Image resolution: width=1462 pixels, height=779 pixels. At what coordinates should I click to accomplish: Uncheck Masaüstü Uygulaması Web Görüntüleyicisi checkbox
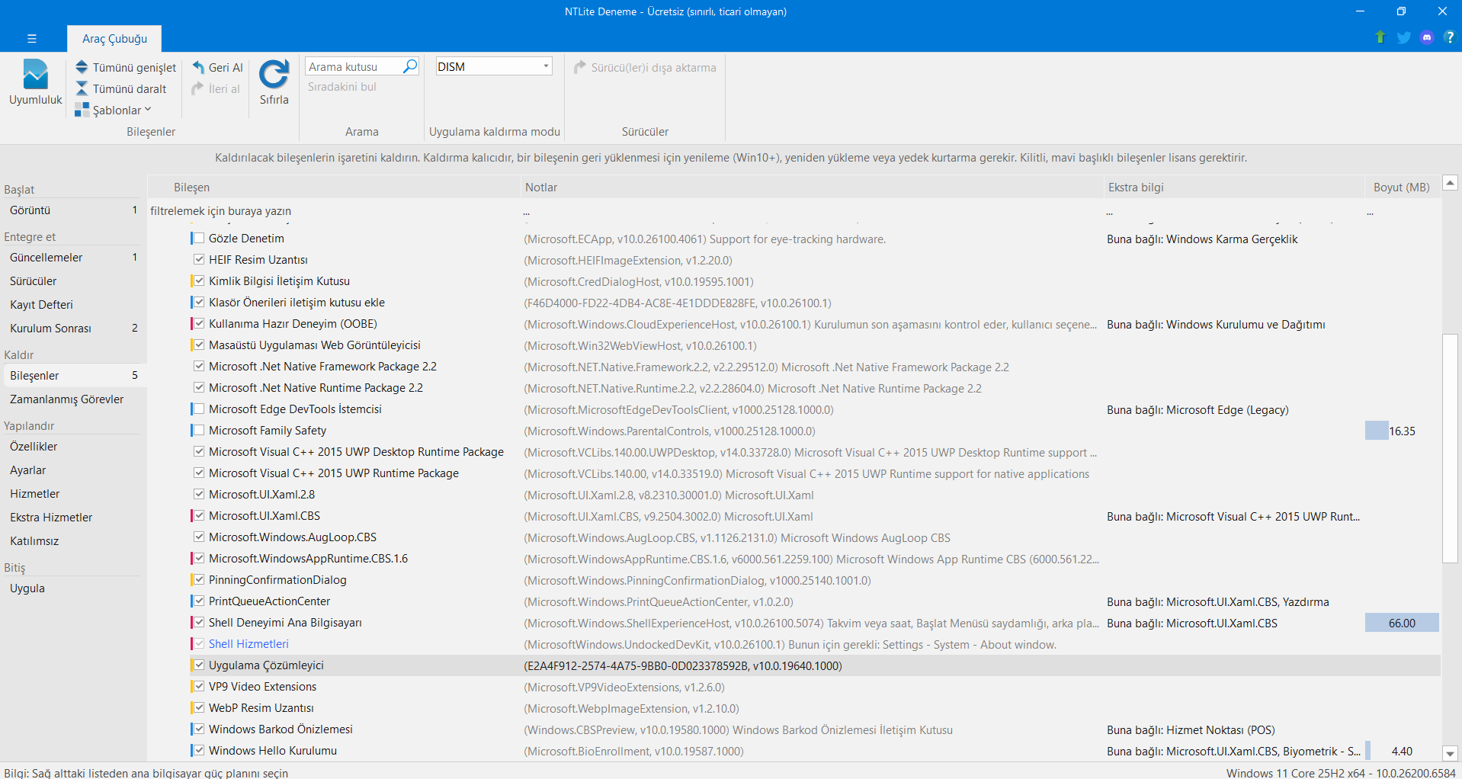tap(199, 345)
